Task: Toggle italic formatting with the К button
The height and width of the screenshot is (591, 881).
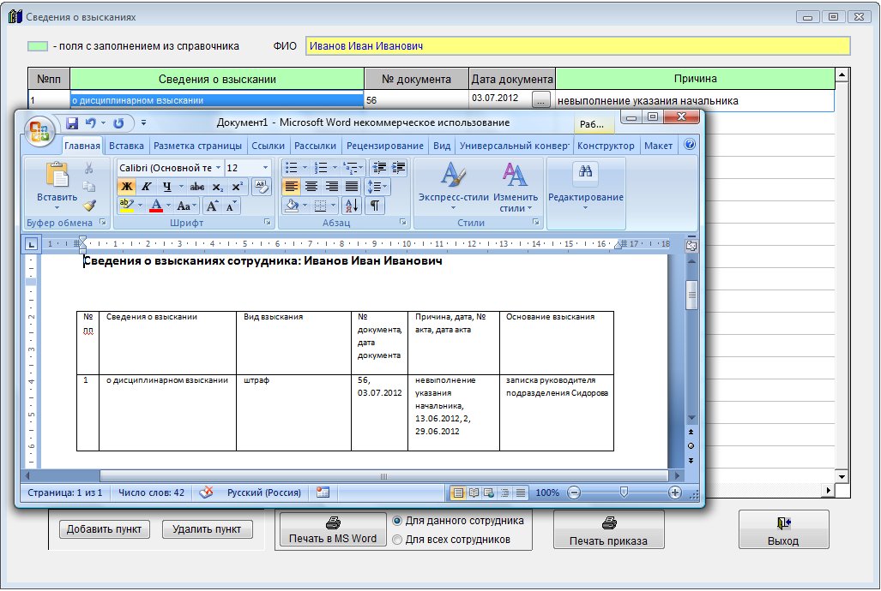Action: coord(147,187)
